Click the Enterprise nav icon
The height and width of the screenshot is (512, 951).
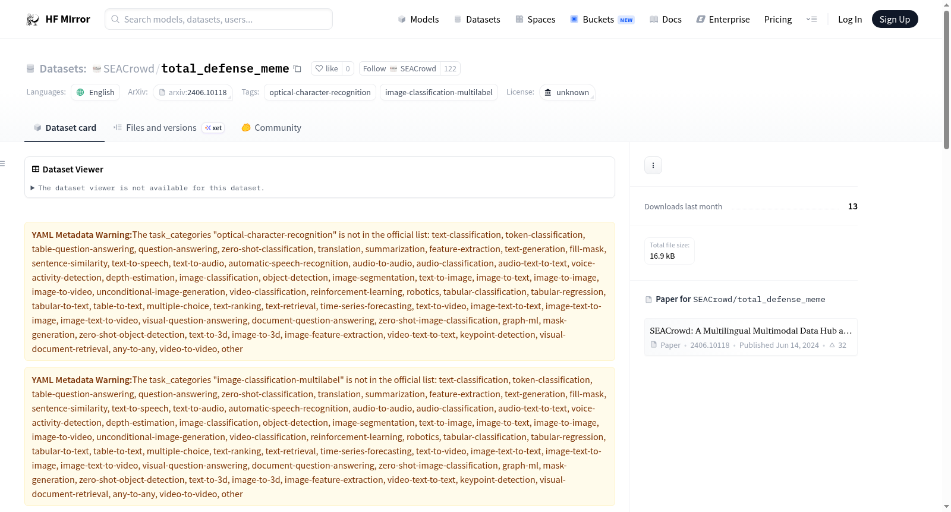tap(701, 19)
